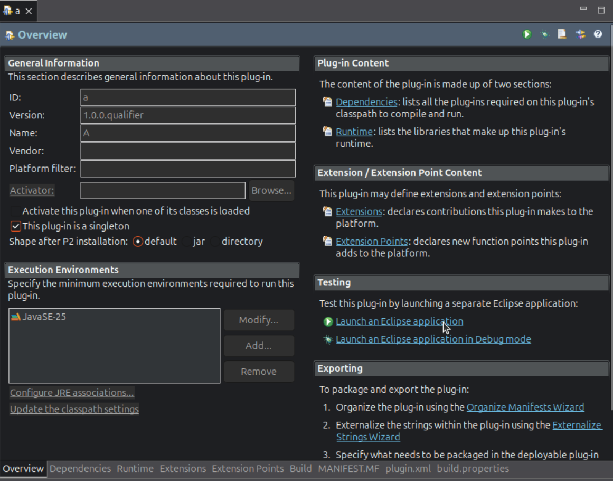This screenshot has height=481, width=613.
Task: Click Add... execution environment button
Action: (259, 346)
